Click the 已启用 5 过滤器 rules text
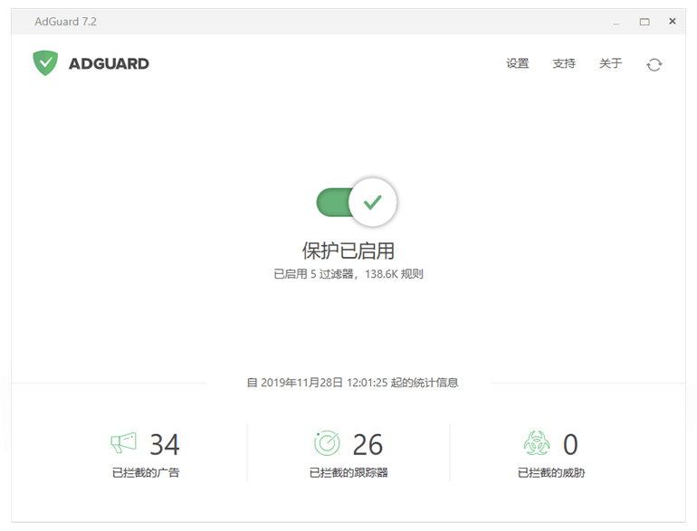This screenshot has width=697, height=531. pyautogui.click(x=348, y=273)
